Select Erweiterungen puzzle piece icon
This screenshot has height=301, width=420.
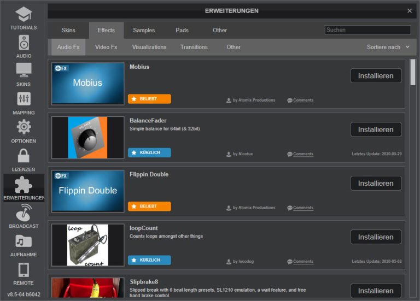[24, 185]
